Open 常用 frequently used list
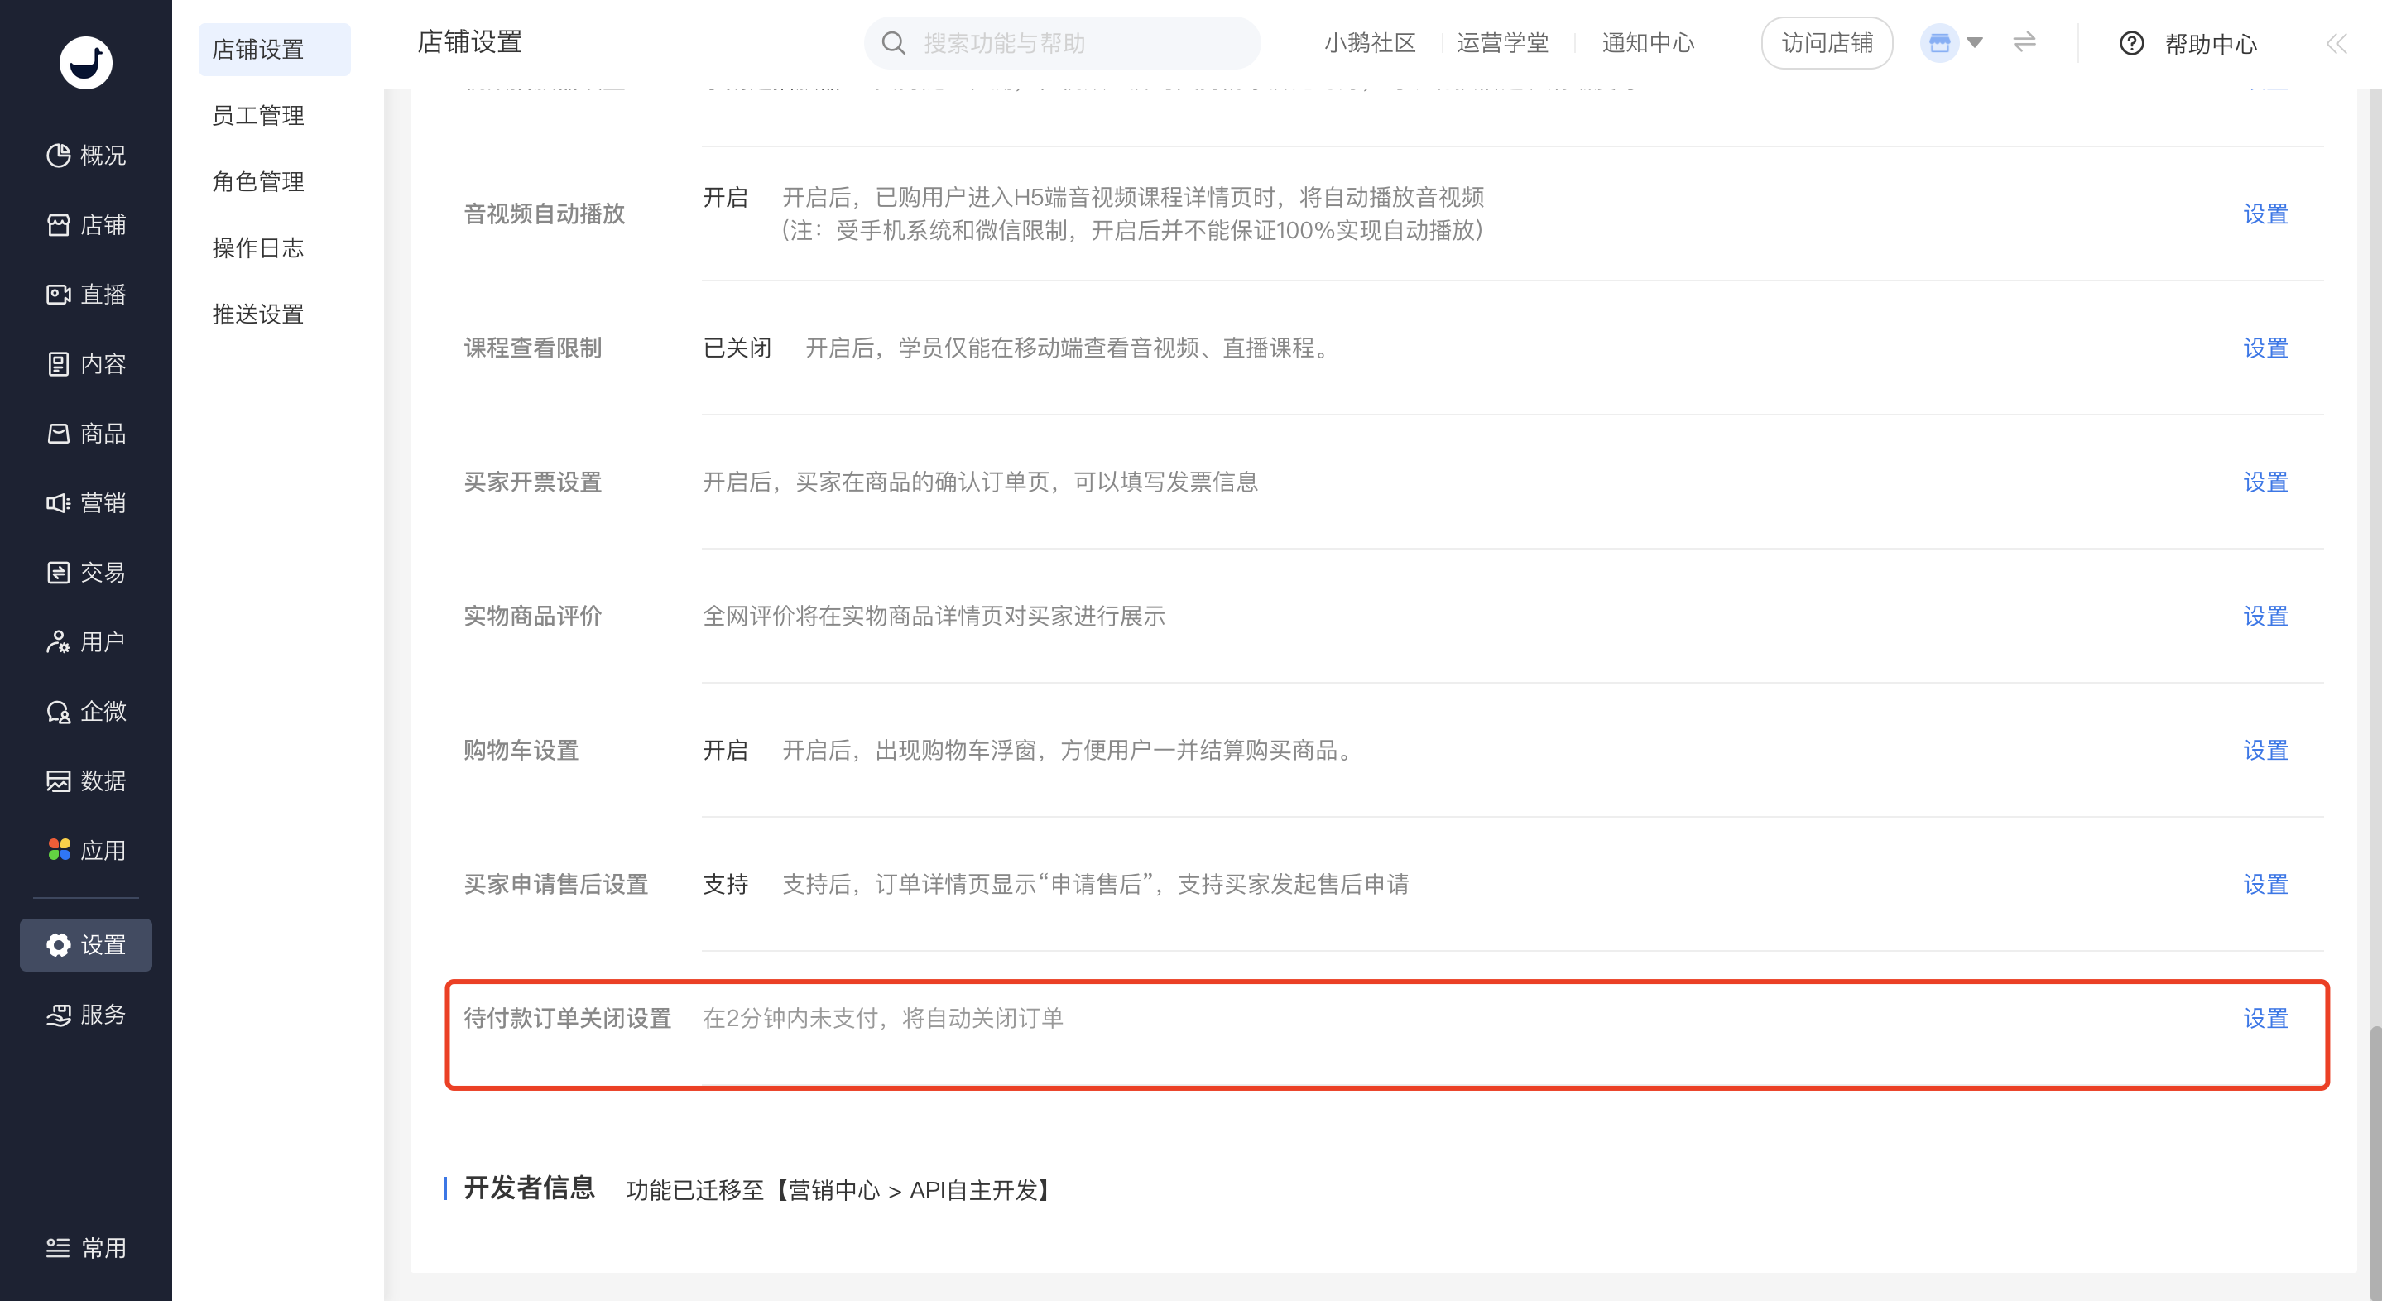Screen dimensions: 2382x1301 point(86,1247)
